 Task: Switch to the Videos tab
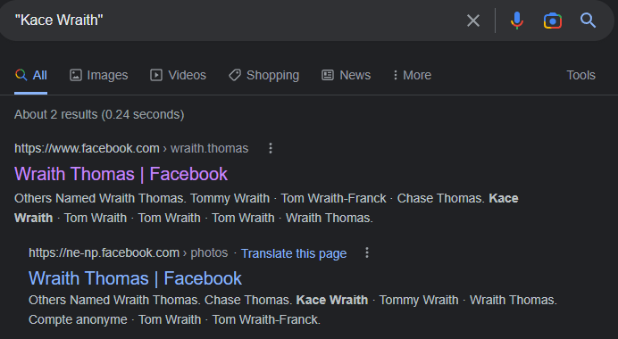click(178, 75)
